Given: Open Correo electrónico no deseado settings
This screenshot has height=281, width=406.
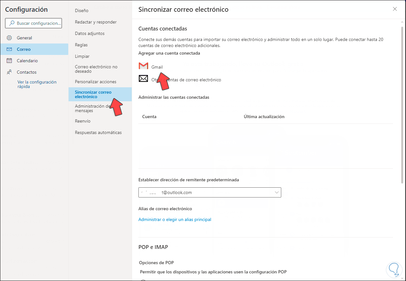Looking at the screenshot, I should pos(96,69).
